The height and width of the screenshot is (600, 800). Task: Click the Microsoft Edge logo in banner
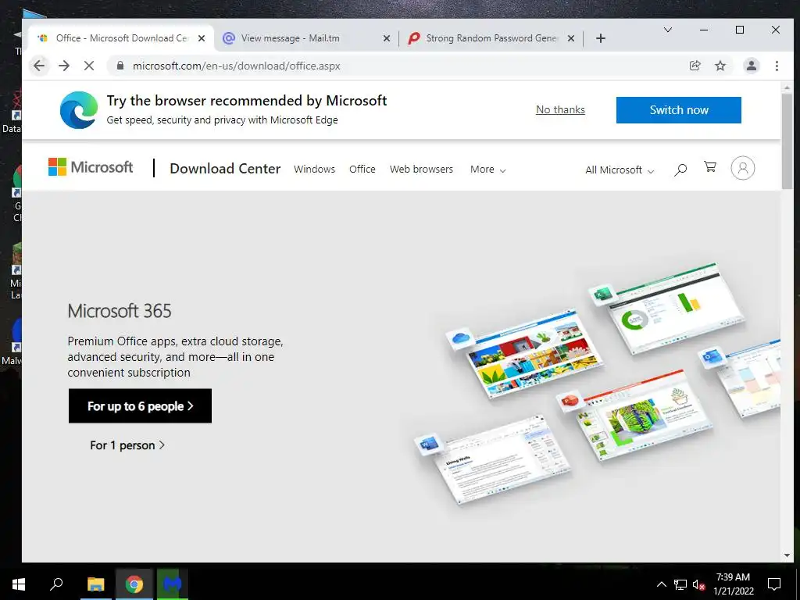pos(79,110)
